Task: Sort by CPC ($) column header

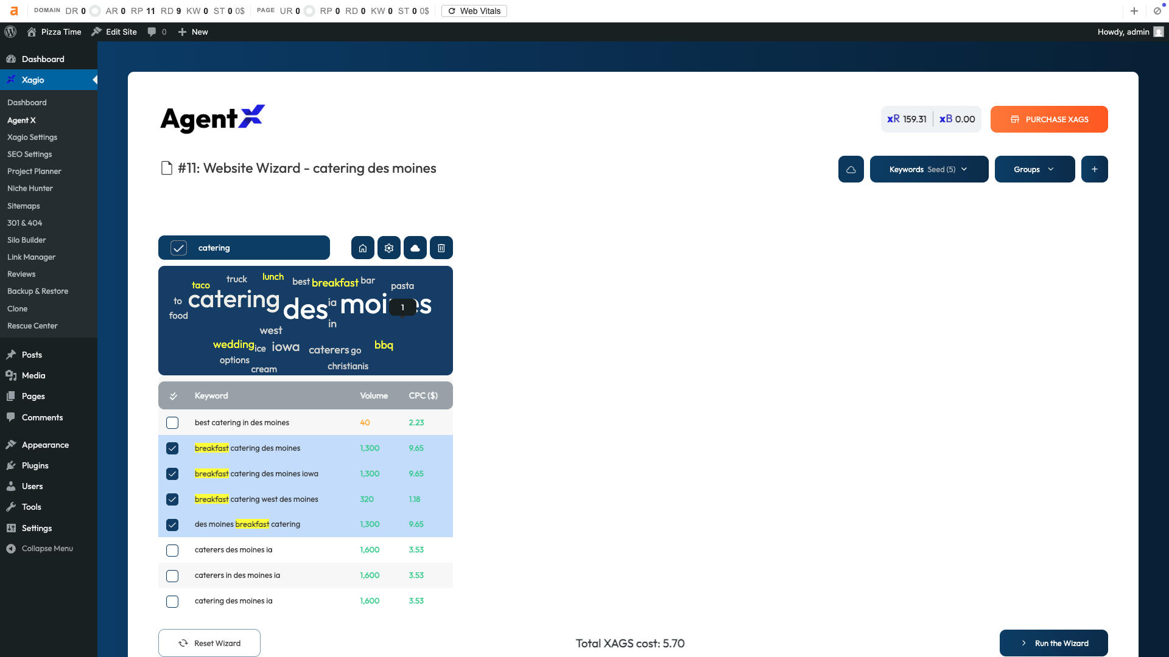Action: tap(423, 396)
